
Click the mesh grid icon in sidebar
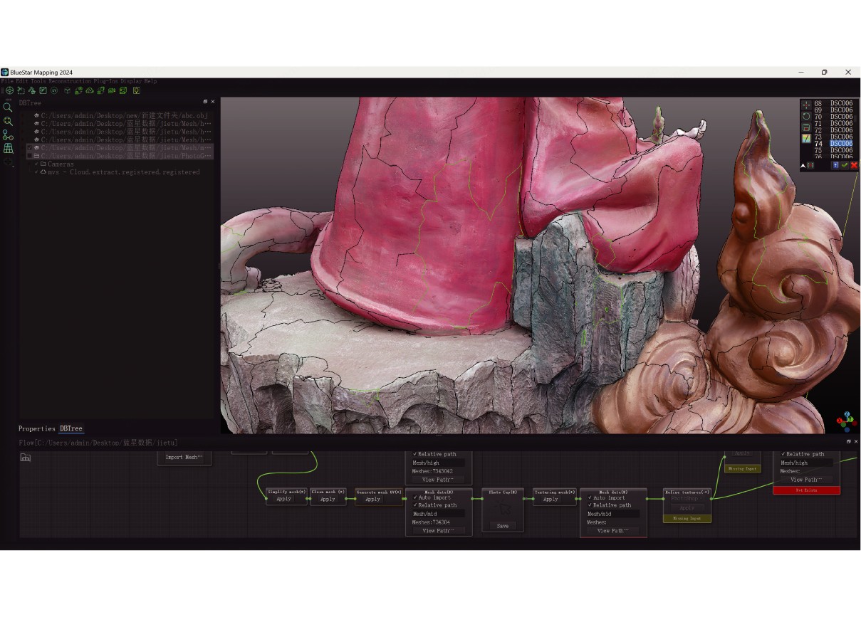point(8,149)
